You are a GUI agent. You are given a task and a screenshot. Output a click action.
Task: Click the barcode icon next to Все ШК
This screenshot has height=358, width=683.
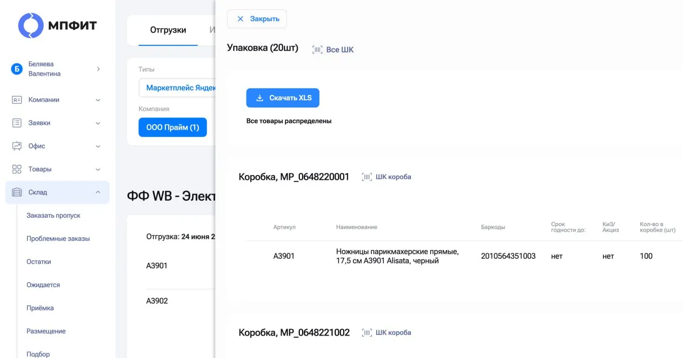[317, 50]
